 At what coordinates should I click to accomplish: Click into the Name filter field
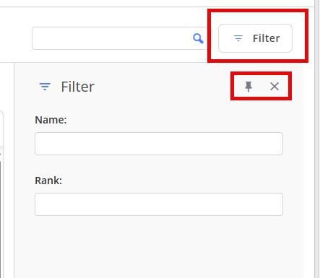[159, 144]
